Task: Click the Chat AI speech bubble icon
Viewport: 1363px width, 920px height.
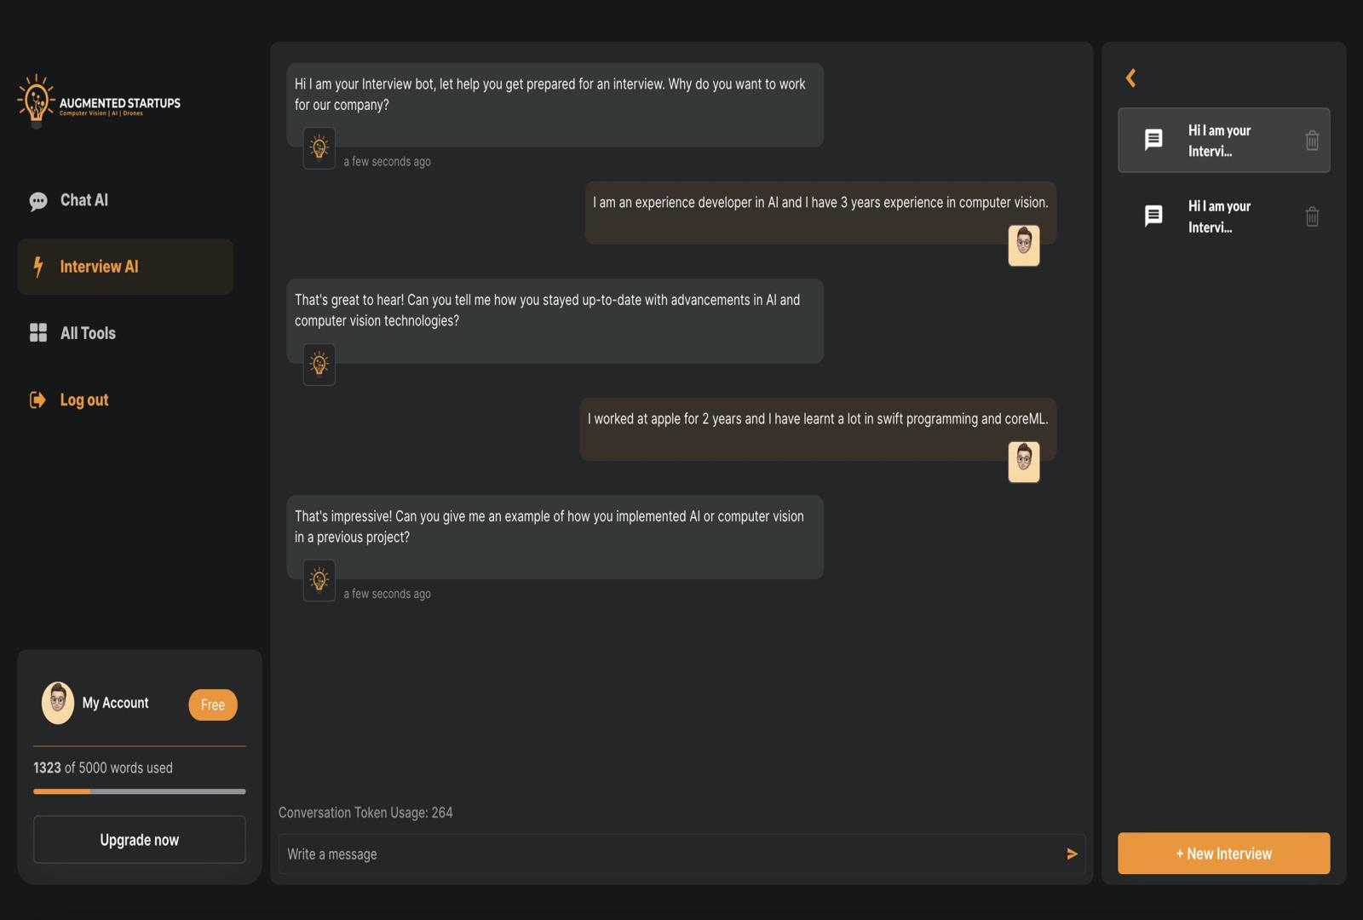Action: tap(37, 200)
